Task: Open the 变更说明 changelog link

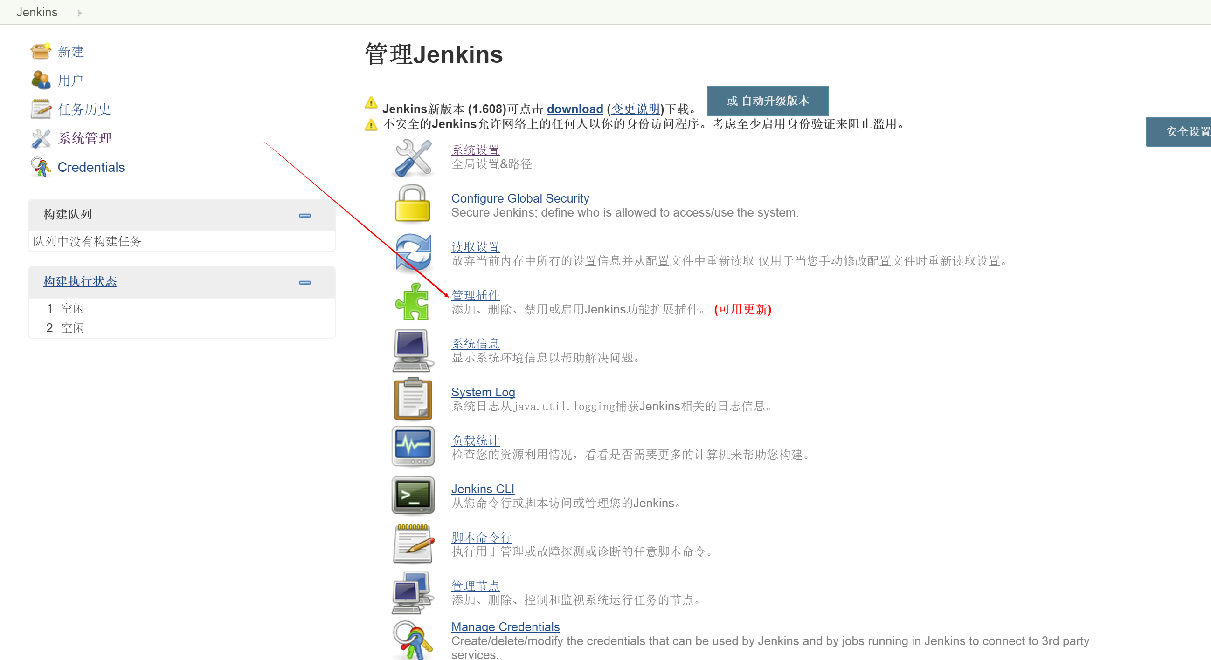Action: point(636,109)
